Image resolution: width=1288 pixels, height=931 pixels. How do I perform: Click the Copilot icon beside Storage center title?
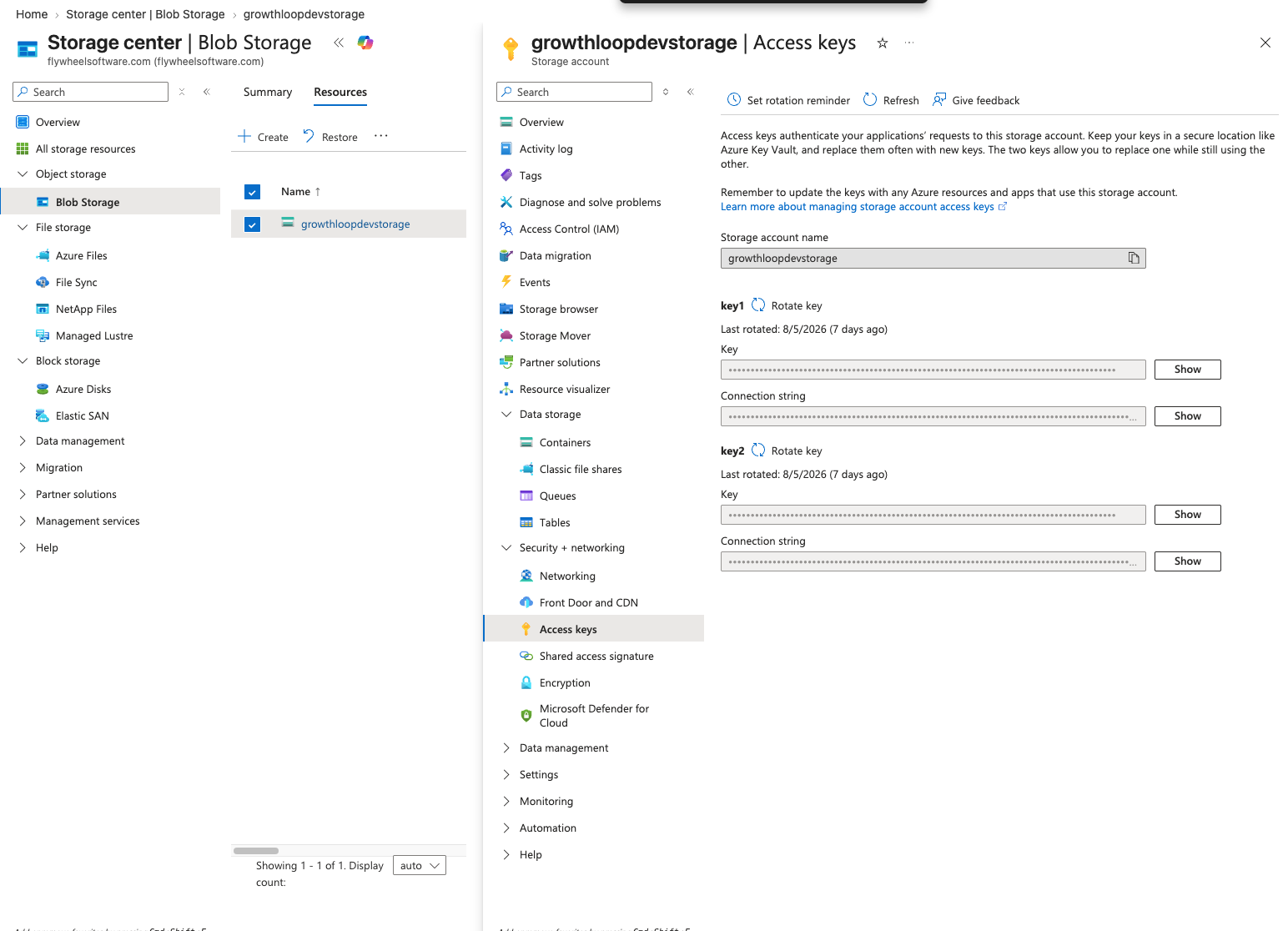coord(365,43)
